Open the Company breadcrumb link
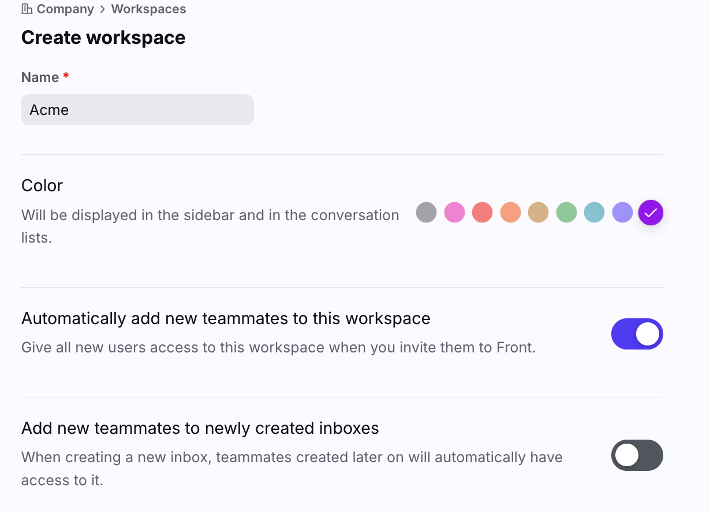The height and width of the screenshot is (513, 710). [x=65, y=9]
